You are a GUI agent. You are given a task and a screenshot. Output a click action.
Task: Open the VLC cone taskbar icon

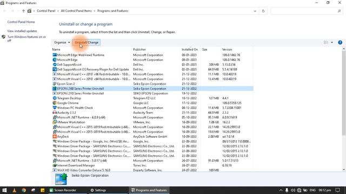click(x=15, y=190)
